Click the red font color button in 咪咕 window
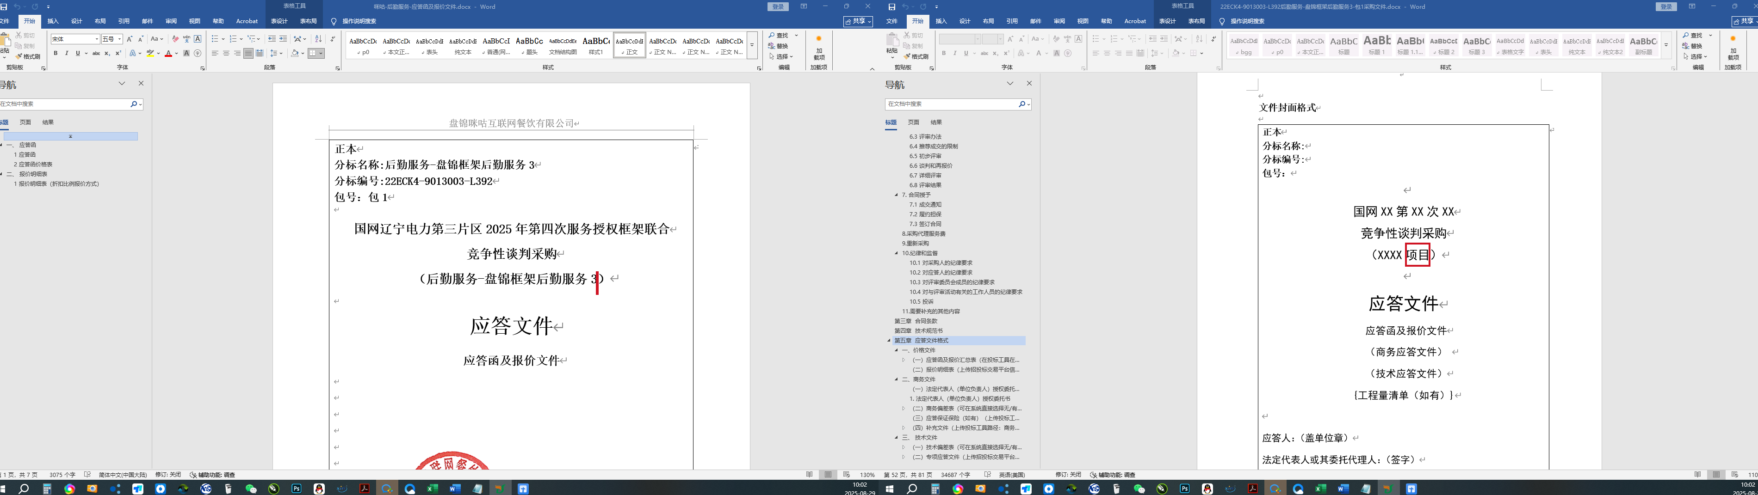Screen dimensions: 1758x495 (x=168, y=53)
